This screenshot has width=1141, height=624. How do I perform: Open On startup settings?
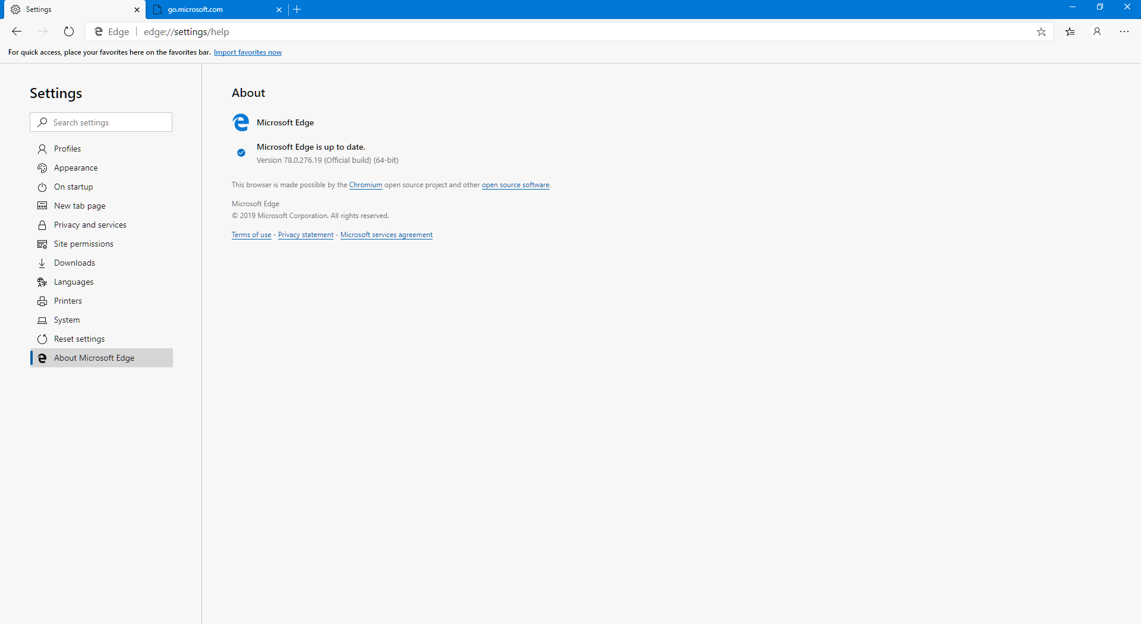(102, 187)
